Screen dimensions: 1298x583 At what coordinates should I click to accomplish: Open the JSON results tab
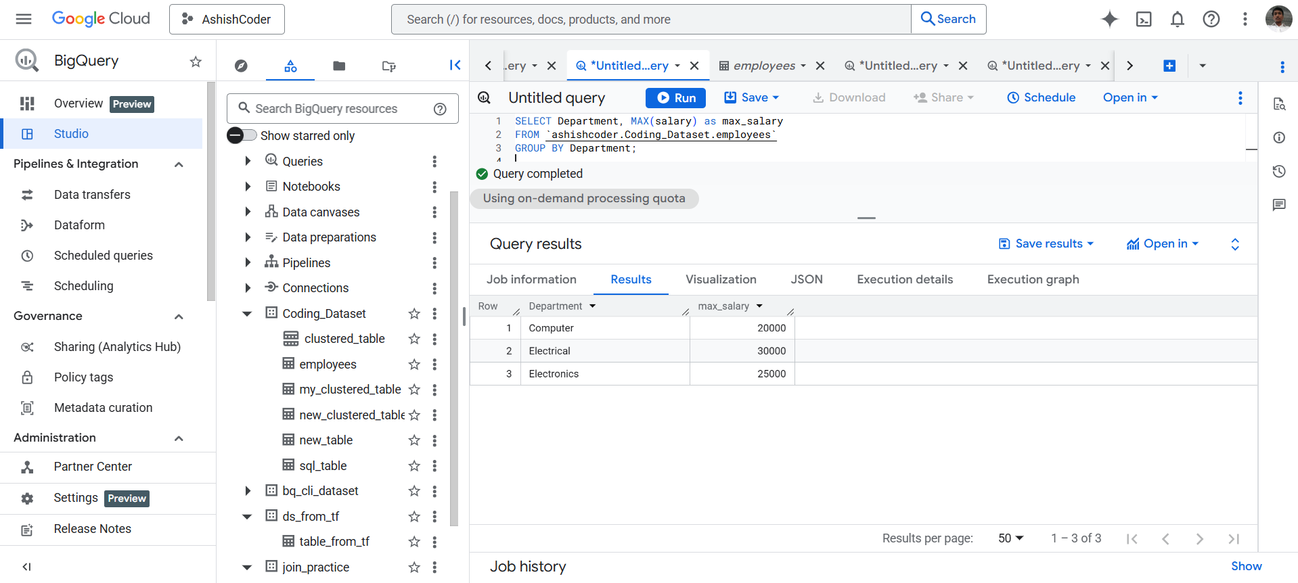click(x=807, y=279)
